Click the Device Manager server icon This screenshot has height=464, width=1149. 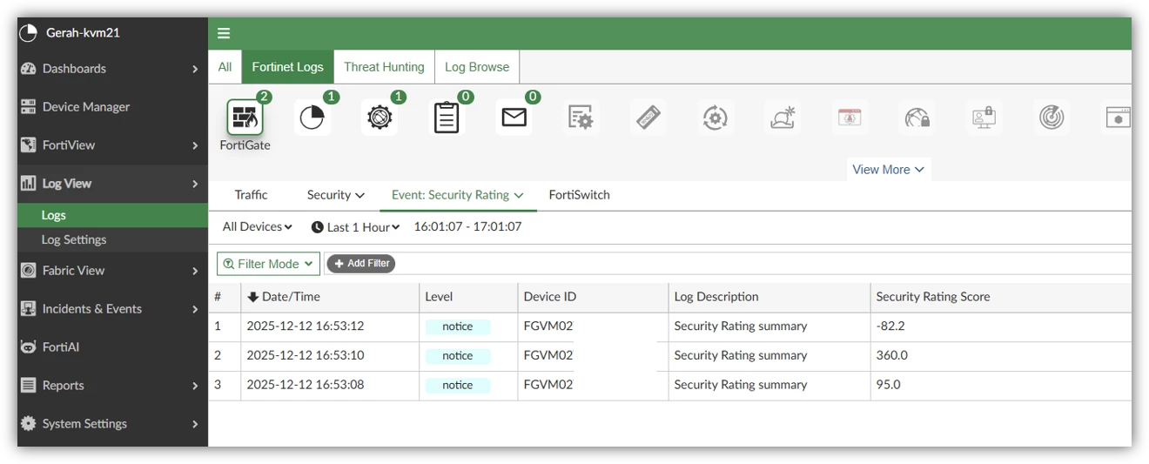coord(28,107)
